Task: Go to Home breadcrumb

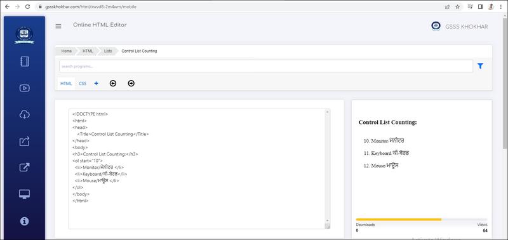Action: pyautogui.click(x=67, y=51)
